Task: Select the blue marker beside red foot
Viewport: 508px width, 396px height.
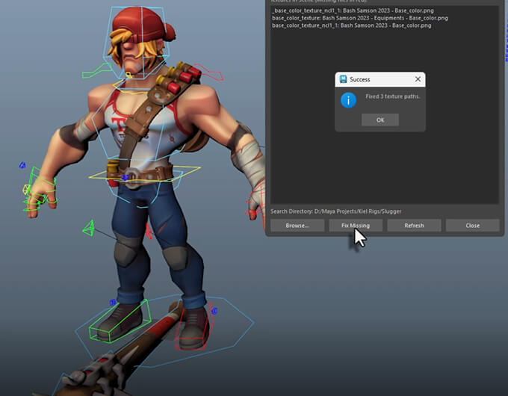Action: [x=214, y=310]
